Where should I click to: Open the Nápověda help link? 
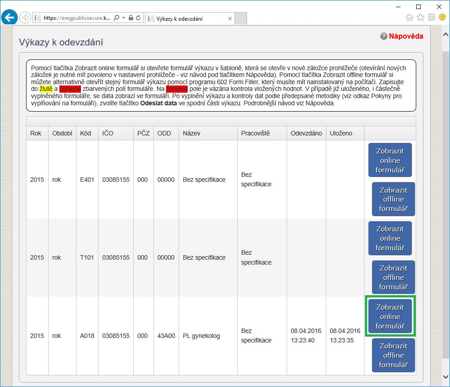click(406, 36)
